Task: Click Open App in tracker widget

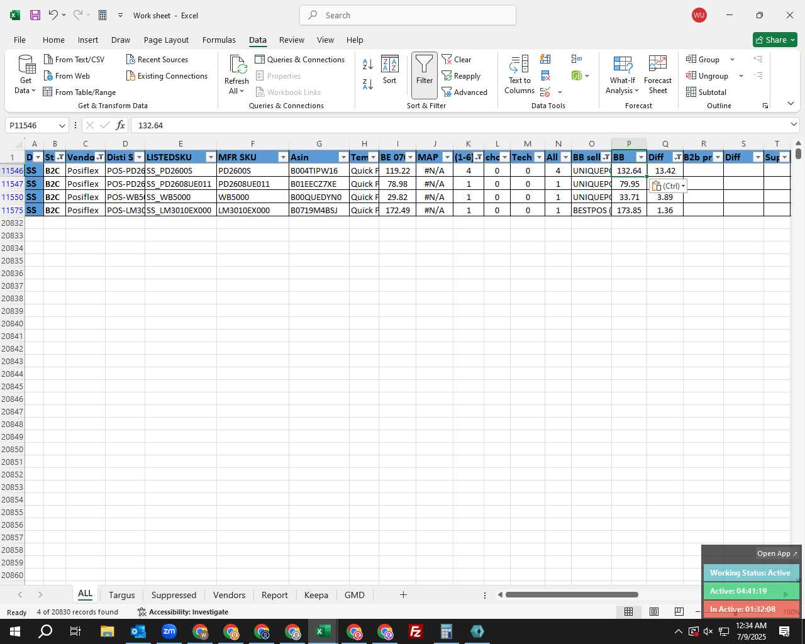Action: [777, 553]
